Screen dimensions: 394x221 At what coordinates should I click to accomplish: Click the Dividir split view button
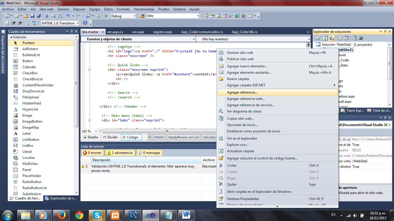point(110,137)
